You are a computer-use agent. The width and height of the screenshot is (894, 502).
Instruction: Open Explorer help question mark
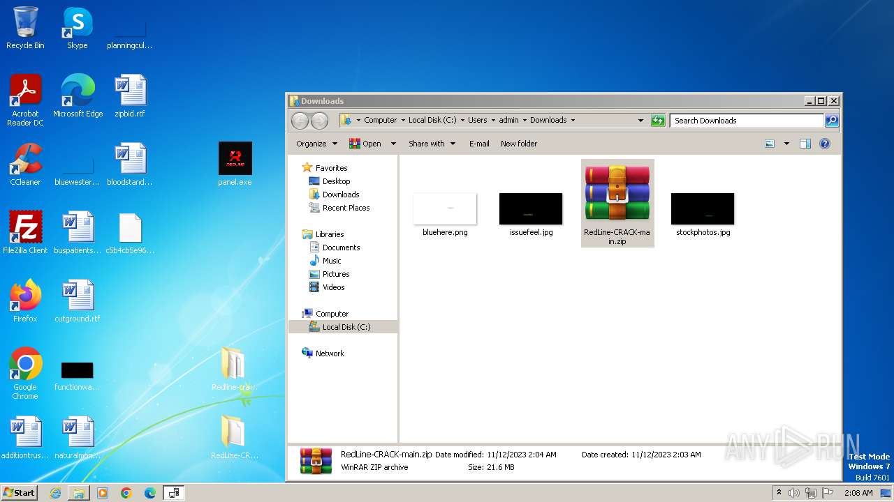tap(825, 144)
